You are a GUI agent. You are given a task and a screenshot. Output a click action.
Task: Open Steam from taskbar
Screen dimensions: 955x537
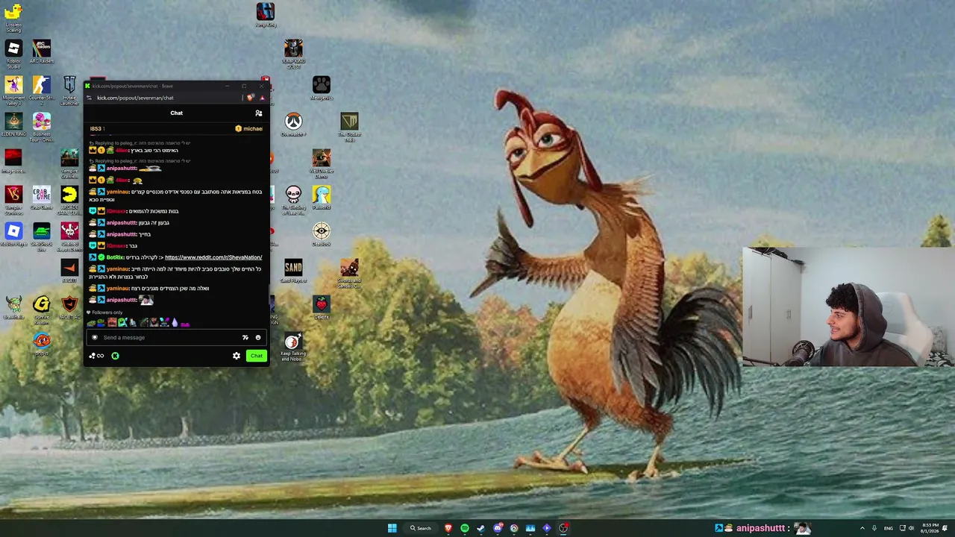point(481,528)
